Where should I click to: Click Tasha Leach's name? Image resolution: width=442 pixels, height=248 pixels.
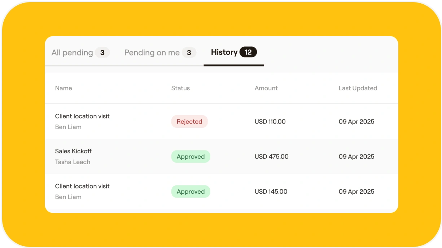(x=73, y=162)
